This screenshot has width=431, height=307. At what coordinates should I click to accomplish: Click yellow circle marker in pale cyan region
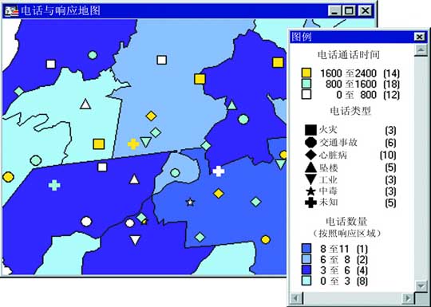point(8,177)
